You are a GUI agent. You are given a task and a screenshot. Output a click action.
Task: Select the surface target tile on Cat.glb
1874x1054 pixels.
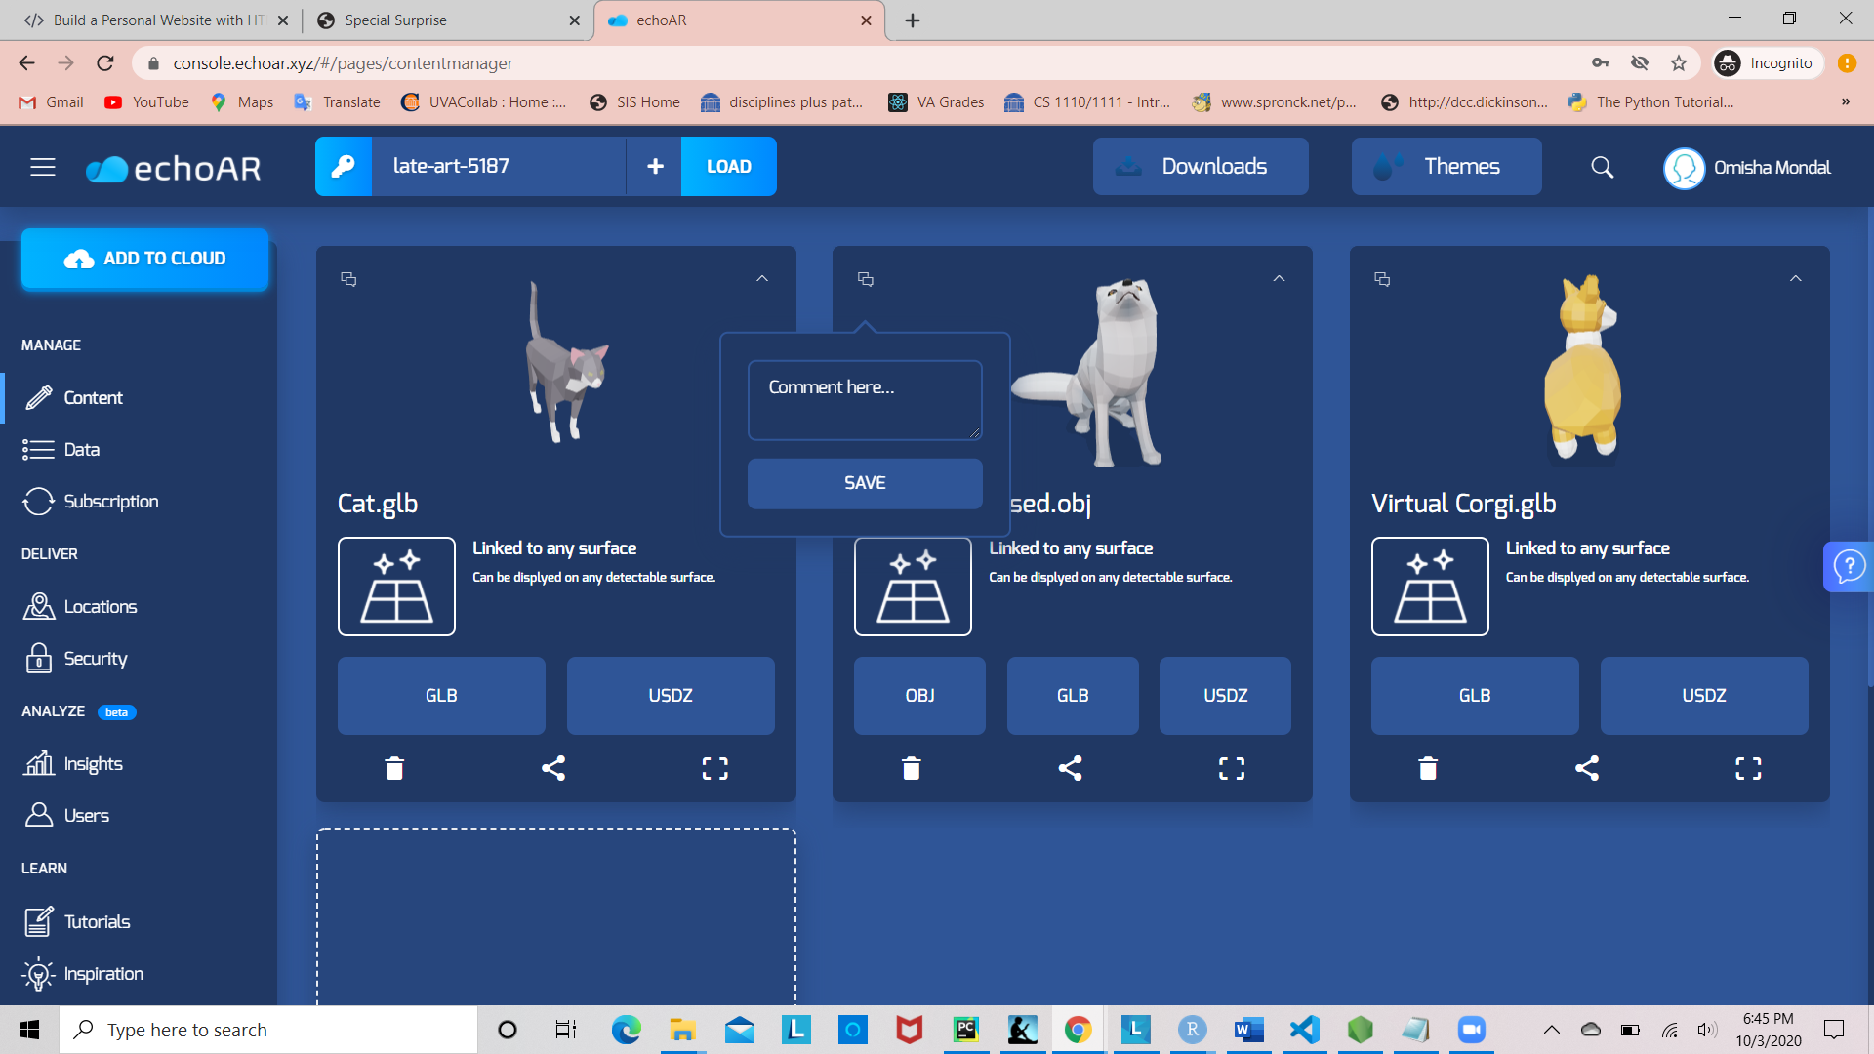pyautogui.click(x=396, y=587)
